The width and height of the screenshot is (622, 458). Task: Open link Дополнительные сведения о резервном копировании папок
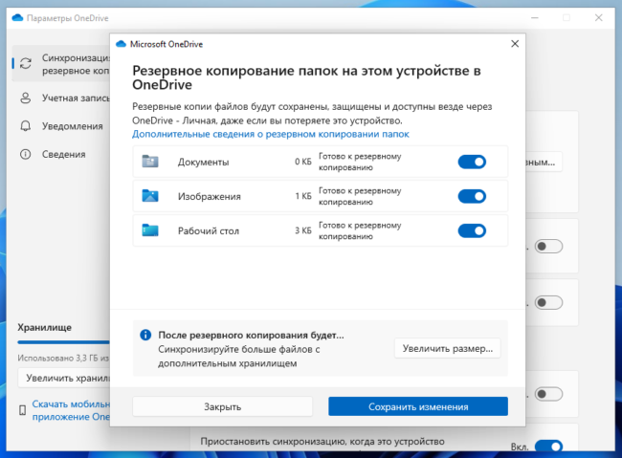(271, 134)
